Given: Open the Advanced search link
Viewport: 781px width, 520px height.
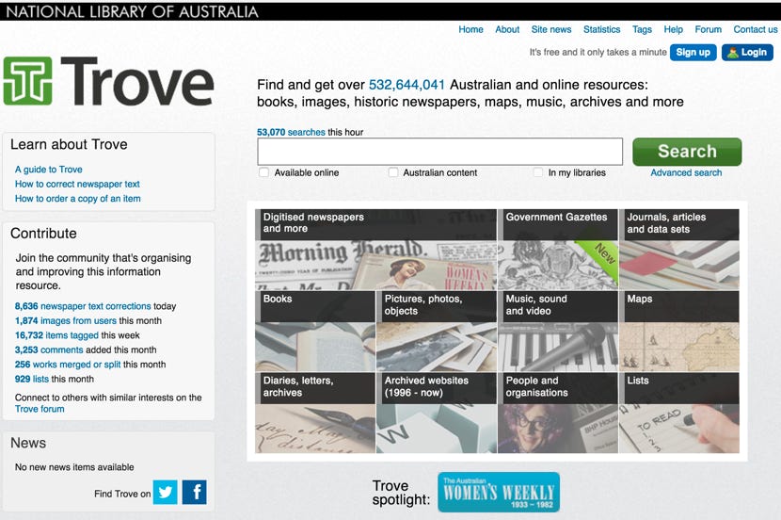Looking at the screenshot, I should click(x=686, y=172).
